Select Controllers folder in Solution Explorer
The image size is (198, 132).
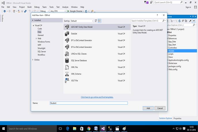(x=172, y=48)
